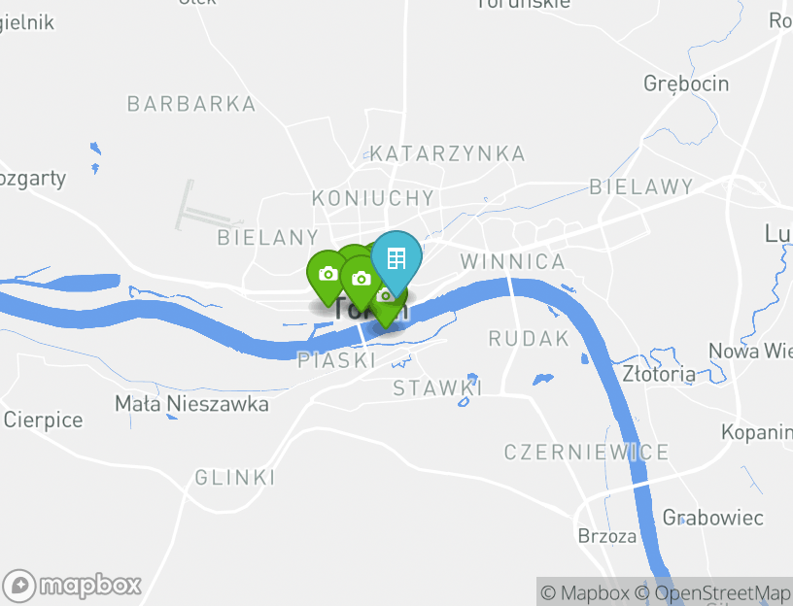Click the Mapbox logo icon
This screenshot has height=606, width=793.
(19, 587)
